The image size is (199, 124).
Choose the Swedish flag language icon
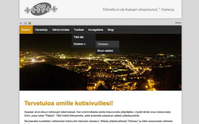pos(30,23)
